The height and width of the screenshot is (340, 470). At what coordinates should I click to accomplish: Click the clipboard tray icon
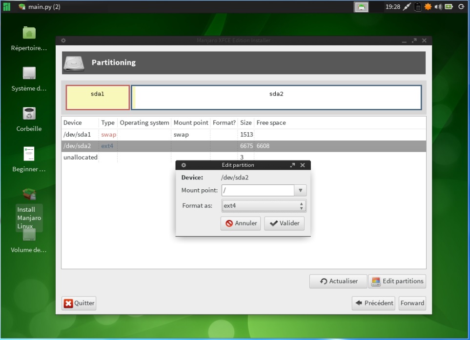click(418, 7)
